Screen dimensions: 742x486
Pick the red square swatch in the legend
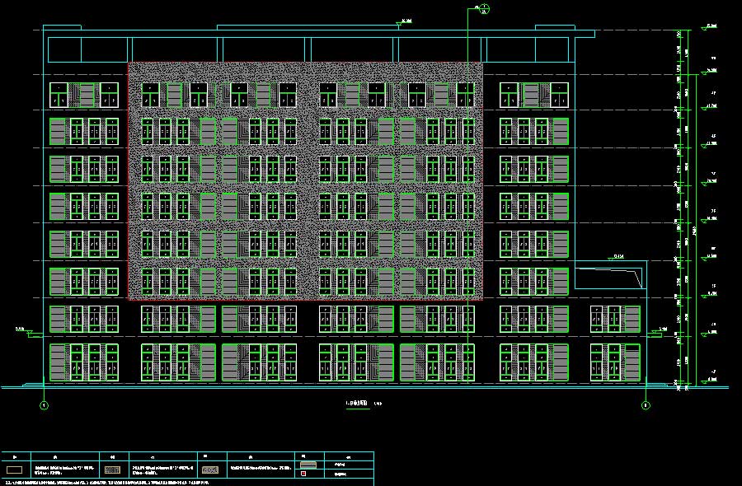[303, 474]
